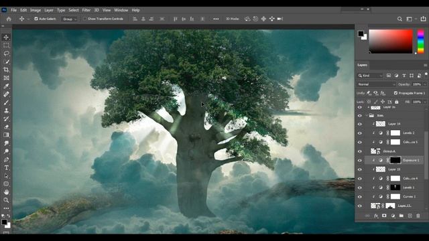This screenshot has height=241, width=429.
Task: Click the toolbar foreground color swatch
Action: coord(4,222)
